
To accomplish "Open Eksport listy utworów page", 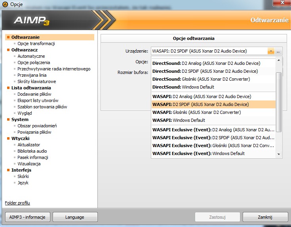I will [38, 100].
